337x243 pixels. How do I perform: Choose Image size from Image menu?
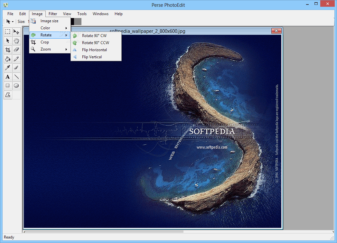click(x=50, y=21)
